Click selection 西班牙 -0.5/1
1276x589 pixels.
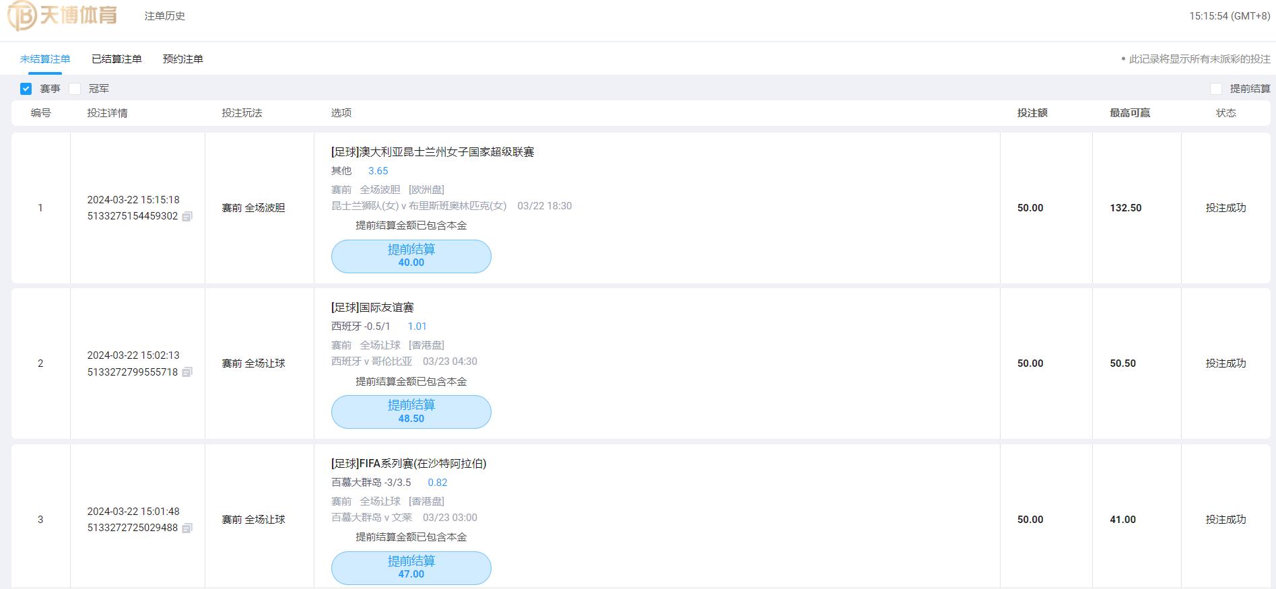[361, 326]
